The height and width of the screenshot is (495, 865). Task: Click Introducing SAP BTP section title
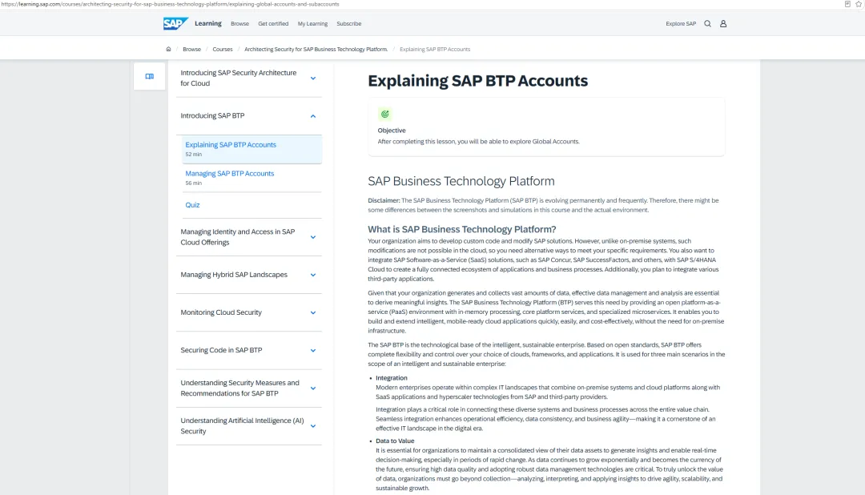(x=212, y=116)
